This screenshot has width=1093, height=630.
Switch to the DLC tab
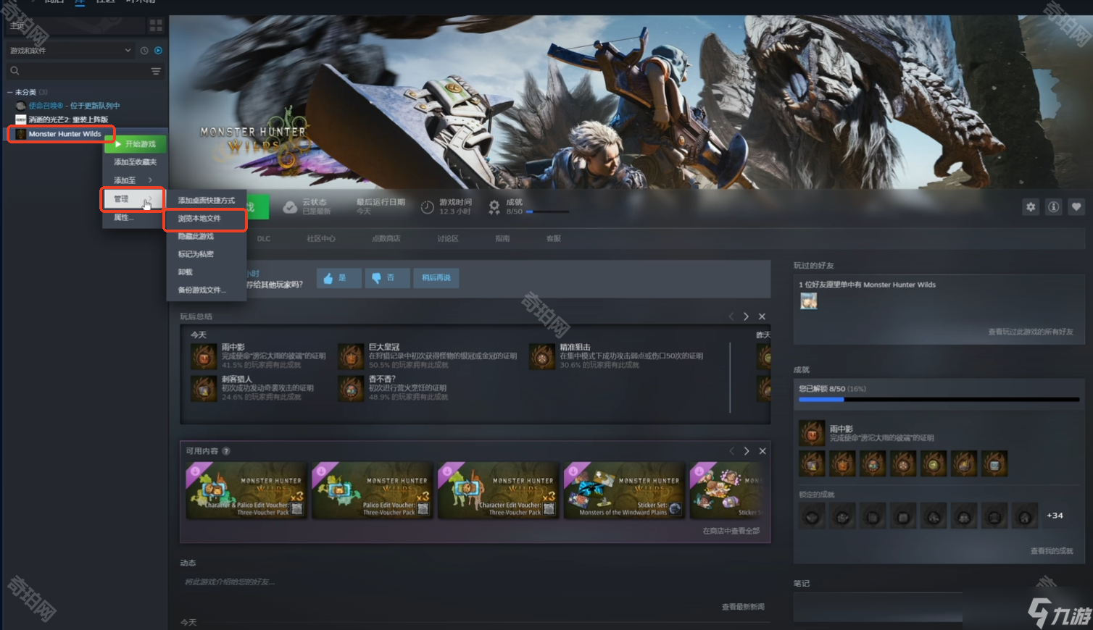tap(264, 238)
